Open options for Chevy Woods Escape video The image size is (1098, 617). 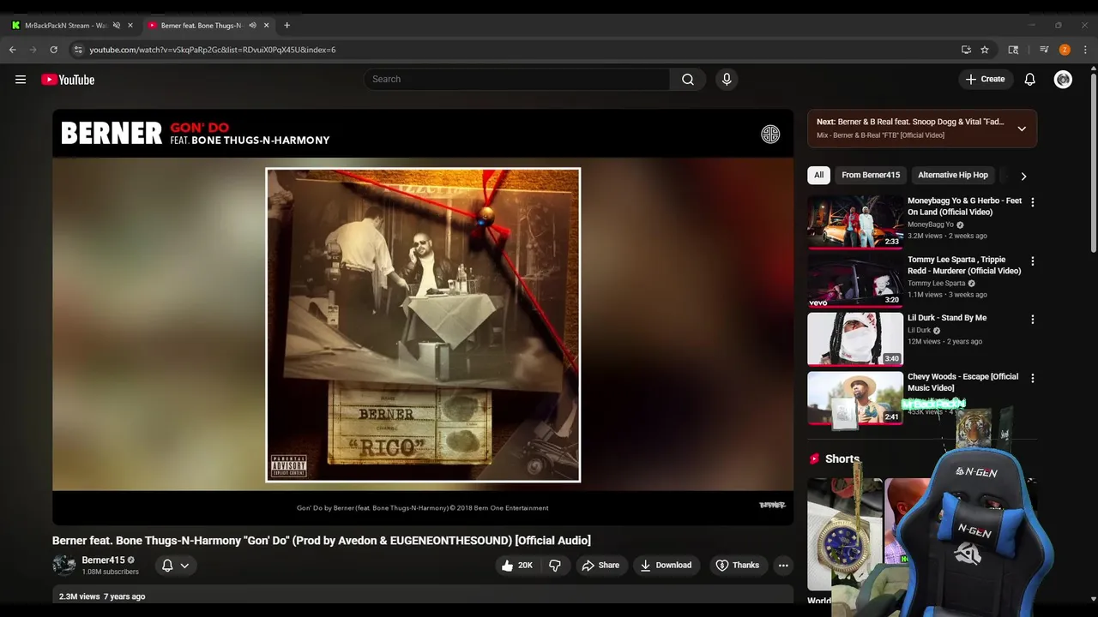1033,378
